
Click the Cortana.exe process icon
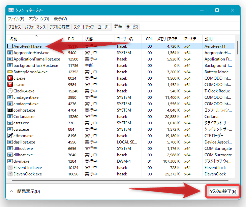(x=10, y=117)
